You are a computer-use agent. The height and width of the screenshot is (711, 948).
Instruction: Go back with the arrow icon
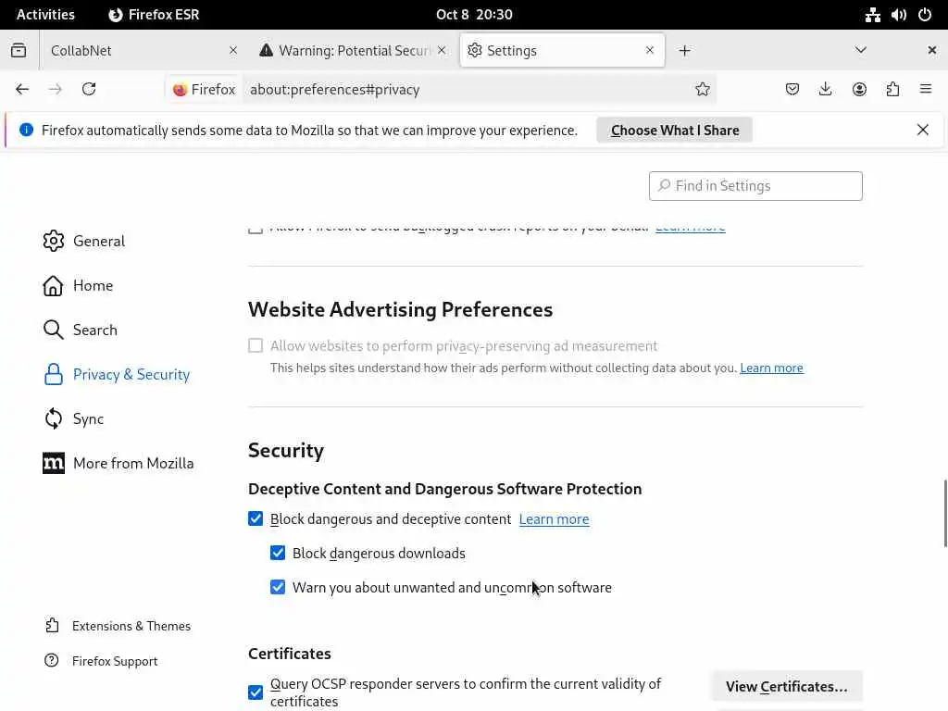tap(22, 89)
